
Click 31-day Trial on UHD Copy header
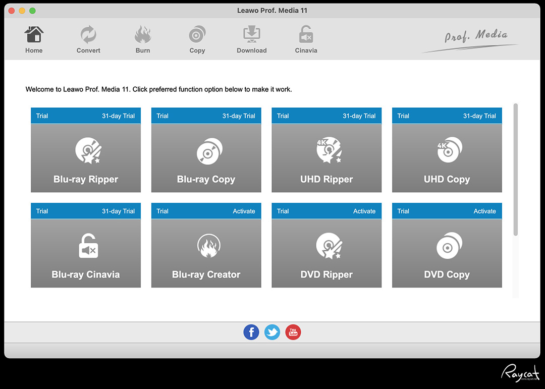point(479,116)
